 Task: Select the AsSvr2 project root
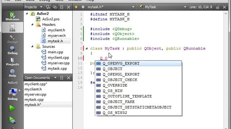point(43,14)
